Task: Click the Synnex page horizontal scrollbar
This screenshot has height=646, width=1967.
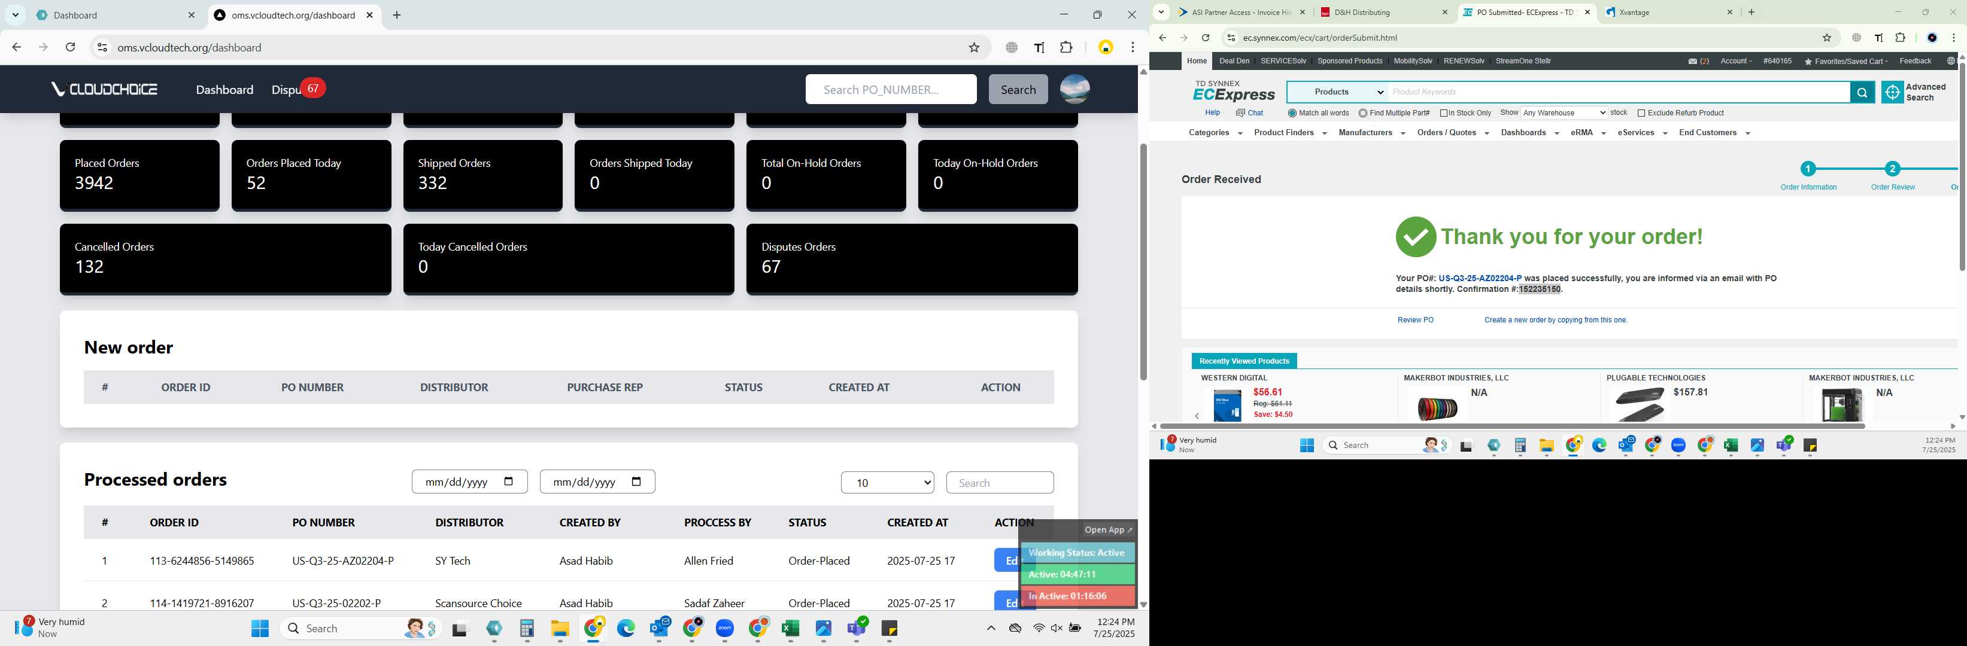Action: 1511,425
